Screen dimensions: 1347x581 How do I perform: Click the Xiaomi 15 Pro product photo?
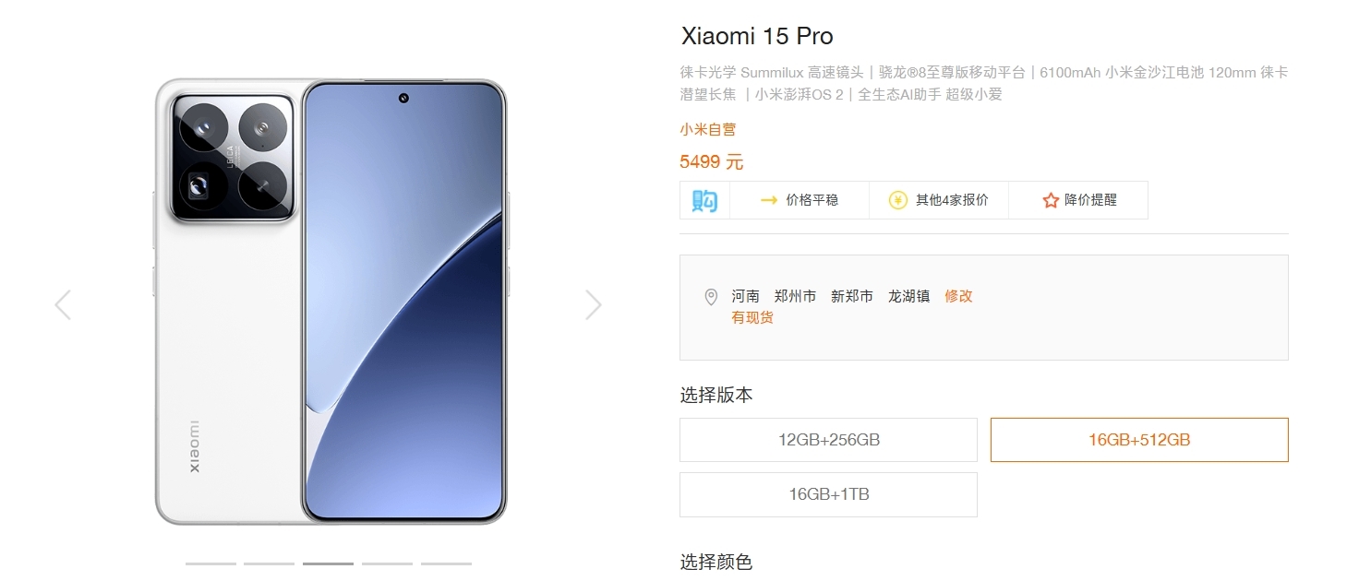pos(331,302)
